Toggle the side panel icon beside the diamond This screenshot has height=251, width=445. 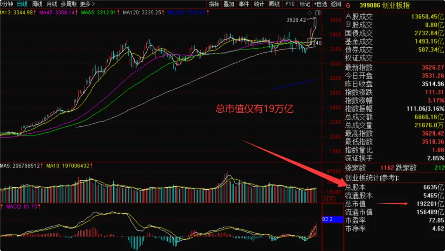(318, 13)
